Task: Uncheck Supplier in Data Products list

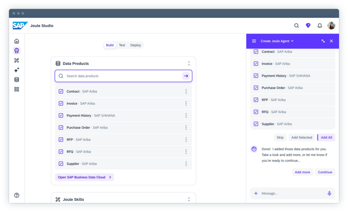Action: click(61, 164)
